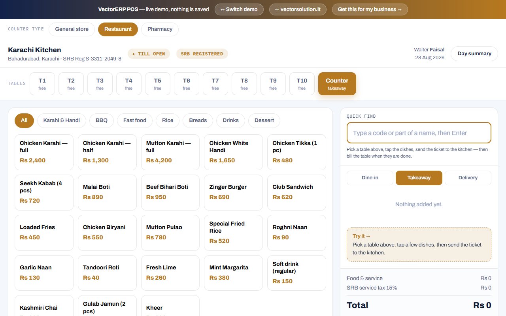
Task: Set order type to Takeaway
Action: 419,178
